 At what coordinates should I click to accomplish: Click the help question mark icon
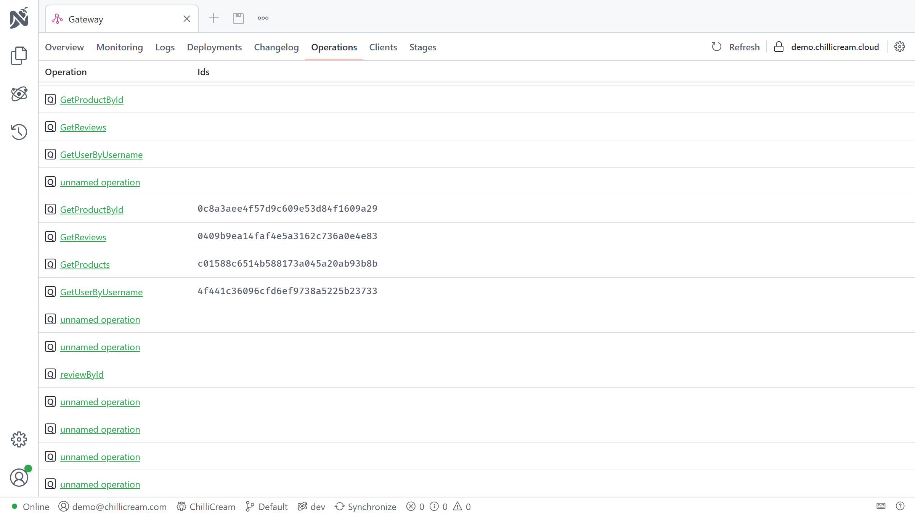(900, 506)
